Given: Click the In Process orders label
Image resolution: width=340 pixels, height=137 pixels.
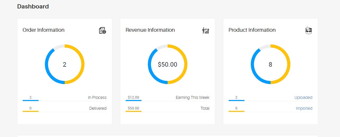Looking at the screenshot, I should pos(97,98).
